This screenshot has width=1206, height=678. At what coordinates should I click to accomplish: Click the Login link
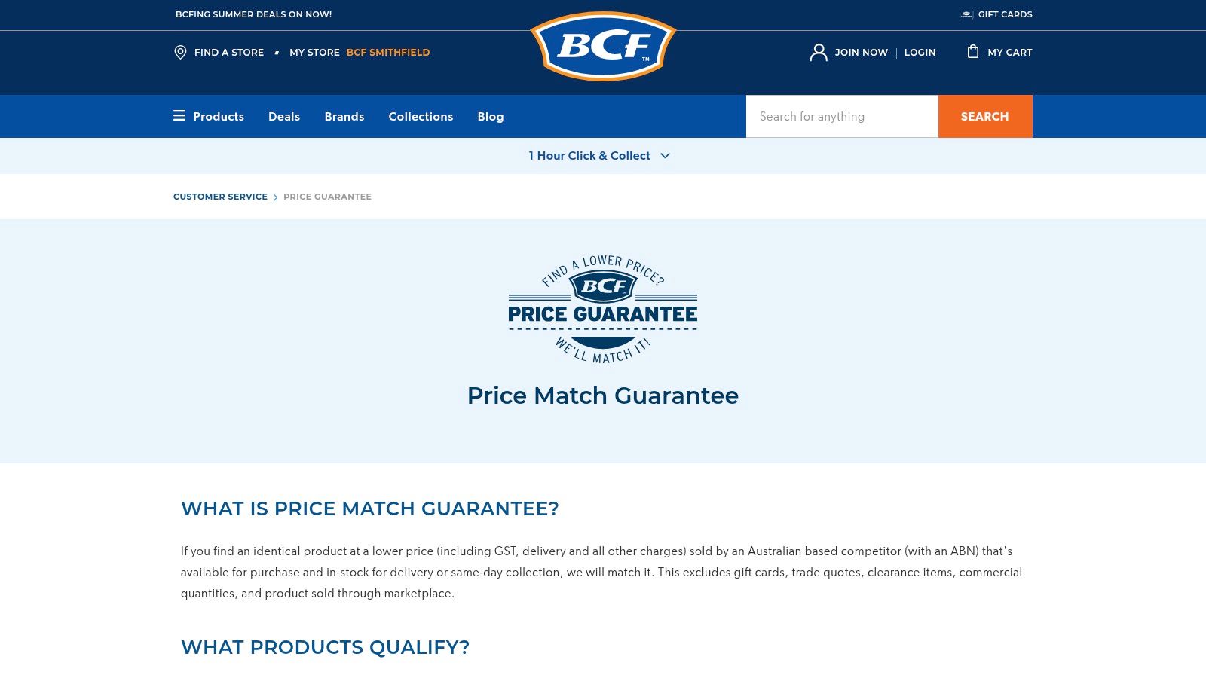[x=920, y=53]
